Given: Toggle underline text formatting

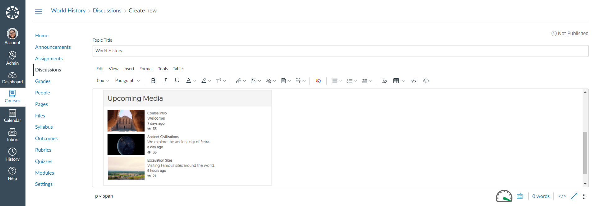Looking at the screenshot, I should click(x=177, y=81).
